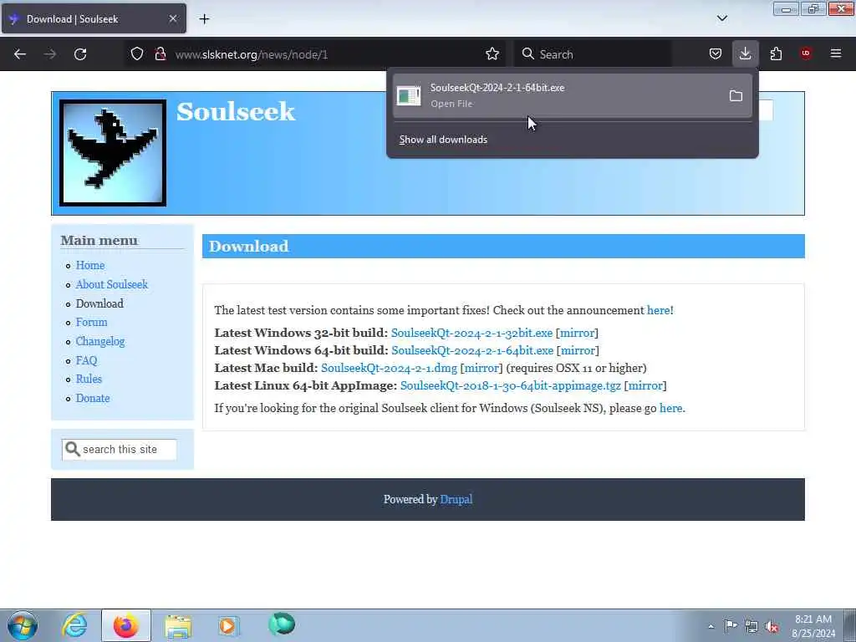Open the Drupal footer link
The image size is (856, 642).
tap(456, 500)
